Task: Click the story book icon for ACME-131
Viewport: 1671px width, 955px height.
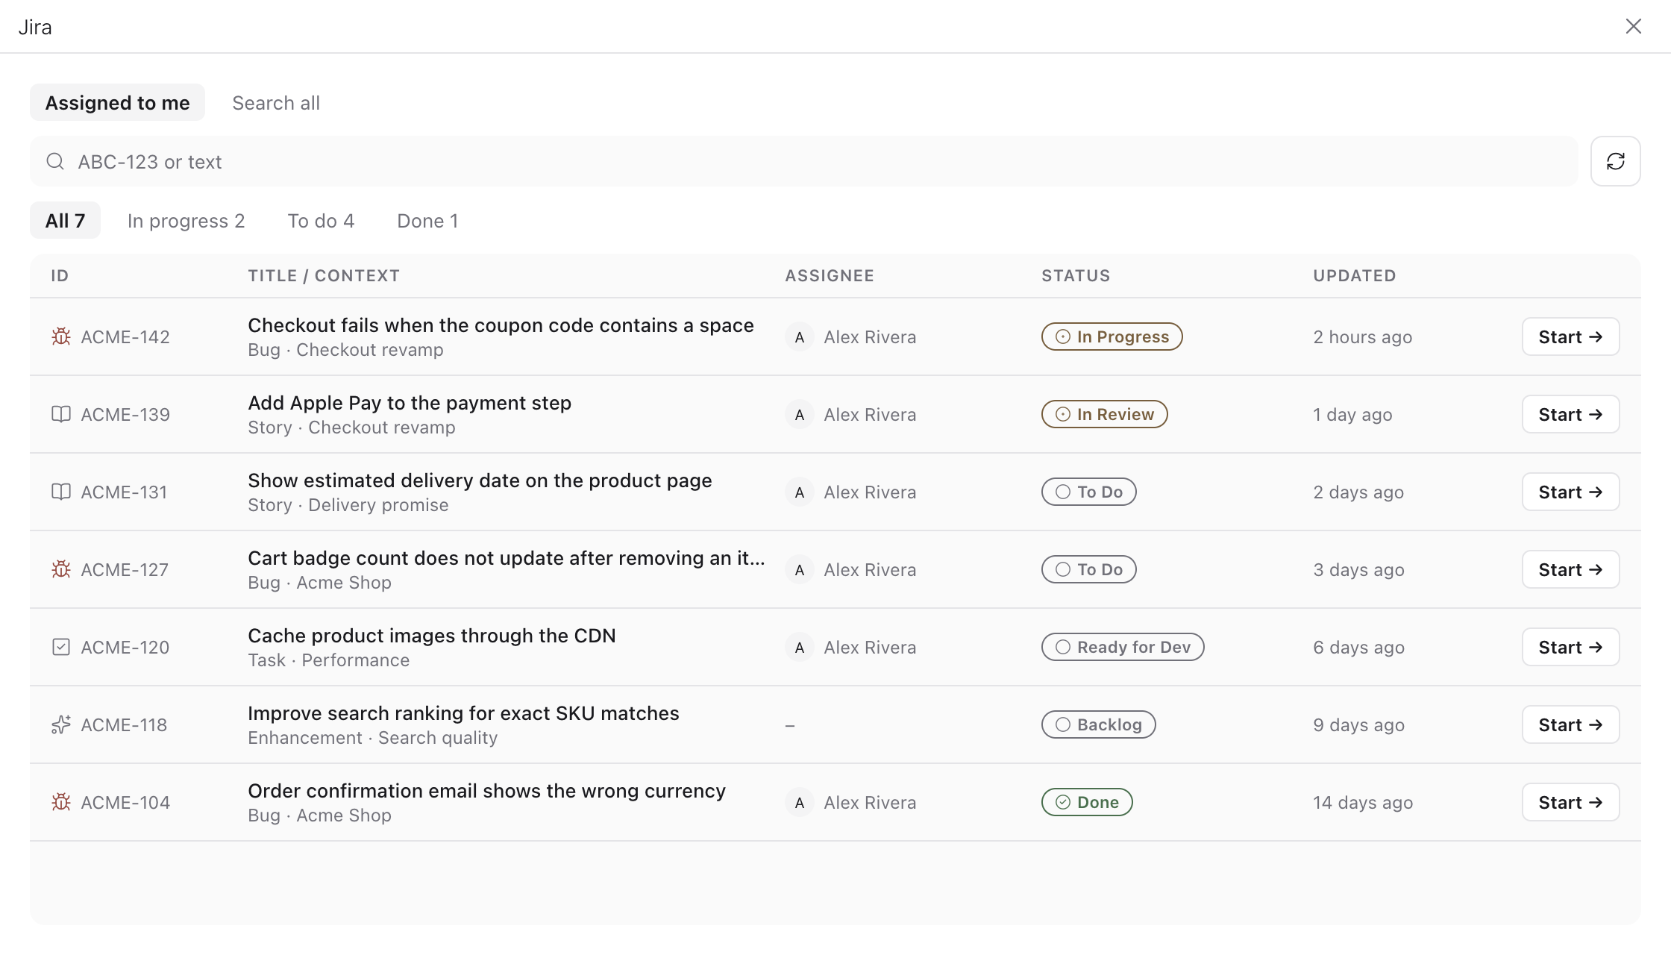Action: 61,492
